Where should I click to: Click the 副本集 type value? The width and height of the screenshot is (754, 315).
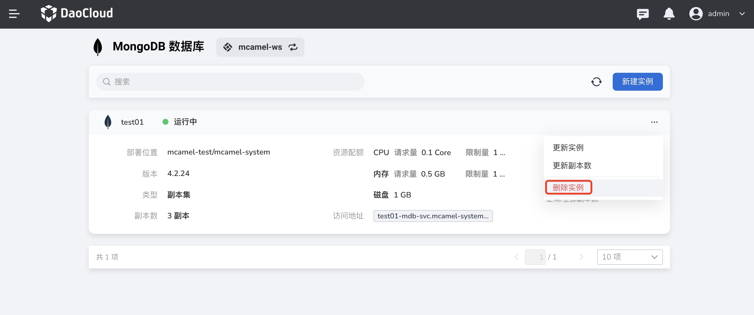point(179,195)
